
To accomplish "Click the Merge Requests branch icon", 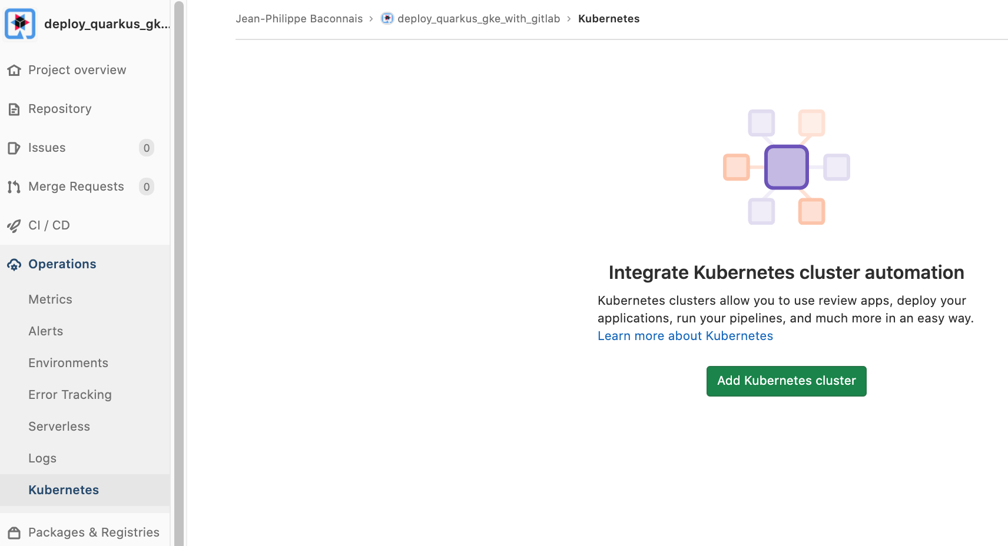I will (14, 187).
